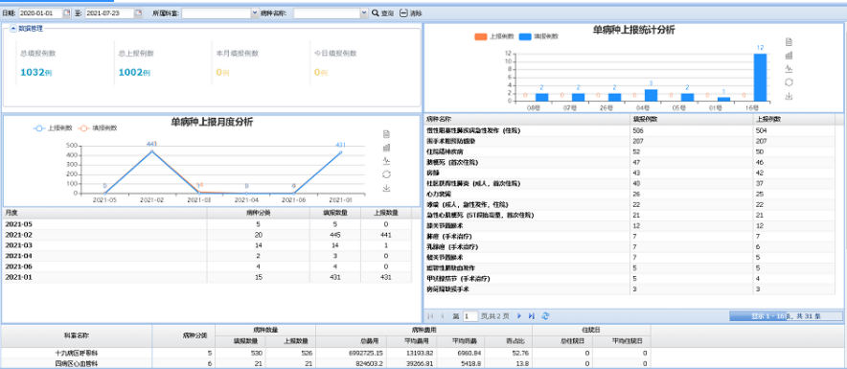Screen dimensions: 847x369
Task: Select the 四病区心血管科 department row
Action: click(326, 363)
